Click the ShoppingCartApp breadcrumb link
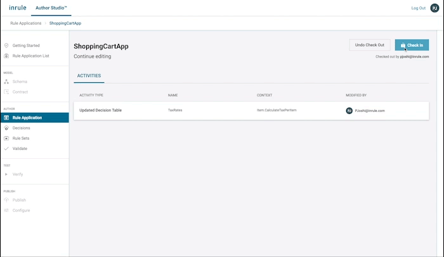The height and width of the screenshot is (257, 444). (x=65, y=23)
